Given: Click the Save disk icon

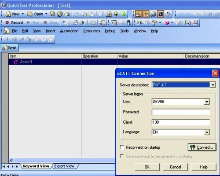Looking at the screenshot, I should (x=52, y=14).
